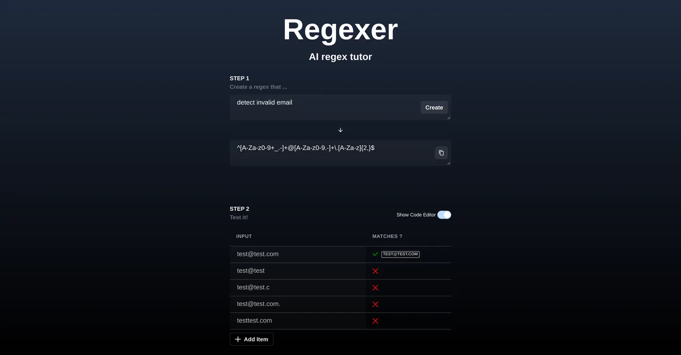The height and width of the screenshot is (355, 681).
Task: Click the TEST@TEST.COM match badge
Action: coord(400,254)
